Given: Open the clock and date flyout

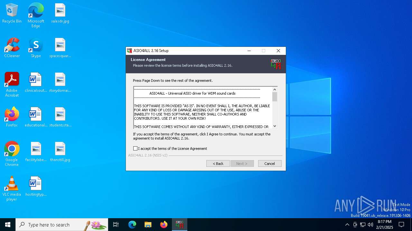Looking at the screenshot, I should 385,225.
